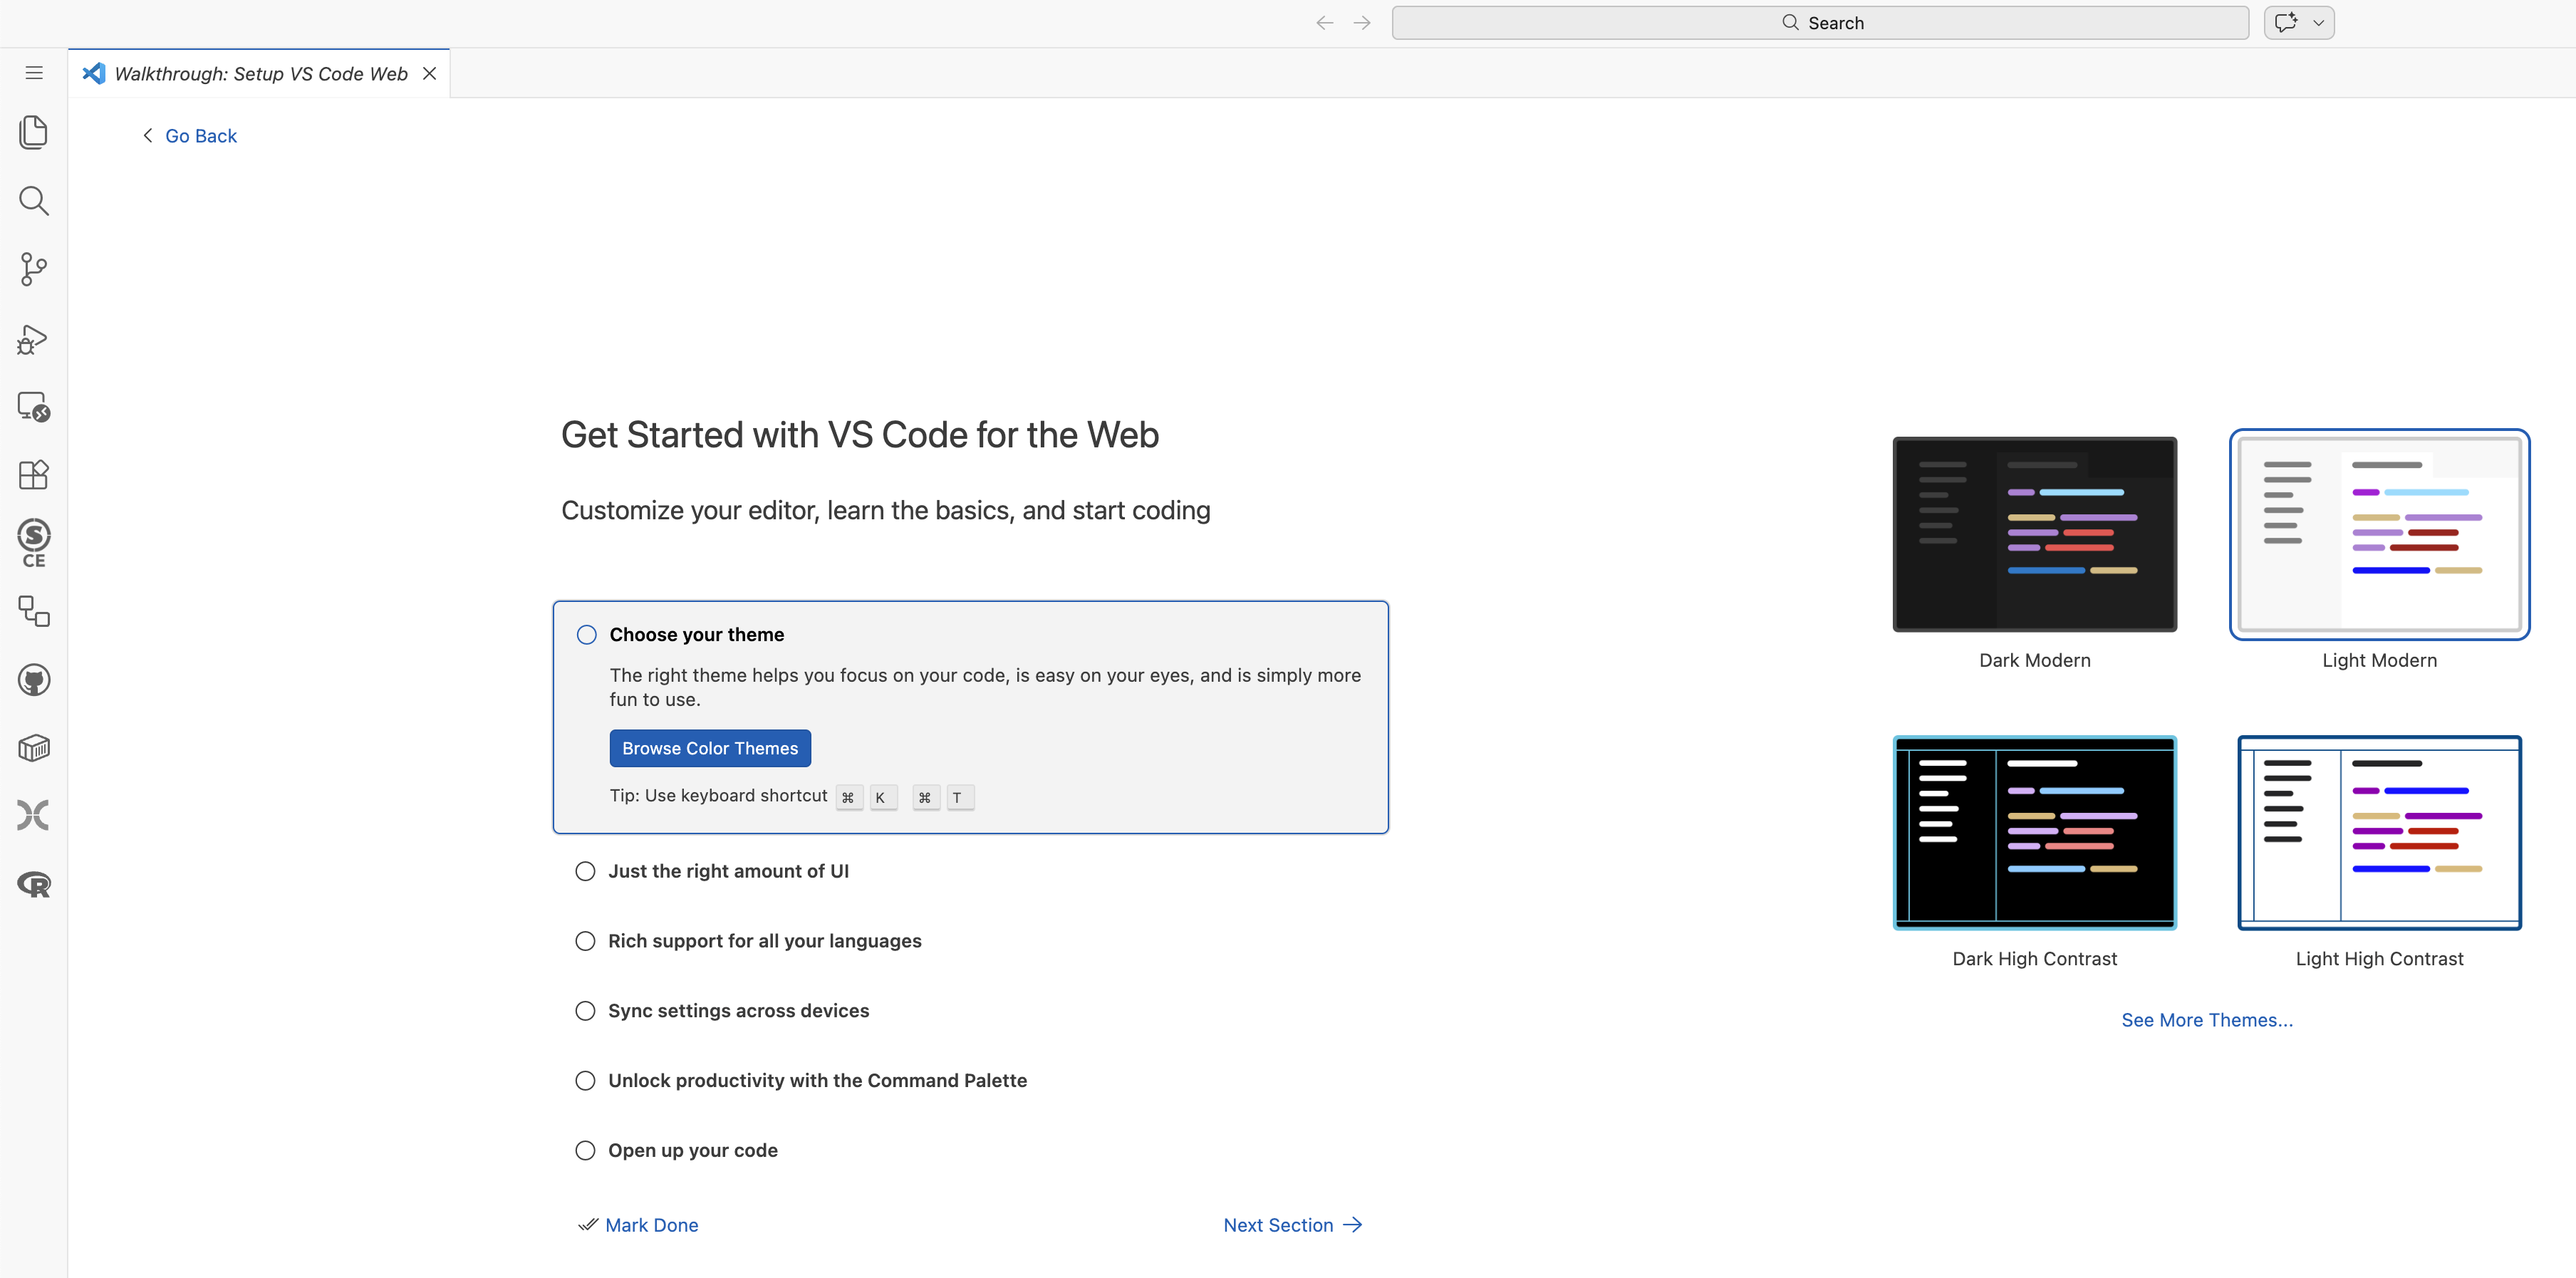Select the Walkthrough: Setup VS Code Web tab
The image size is (2576, 1278).
click(260, 74)
